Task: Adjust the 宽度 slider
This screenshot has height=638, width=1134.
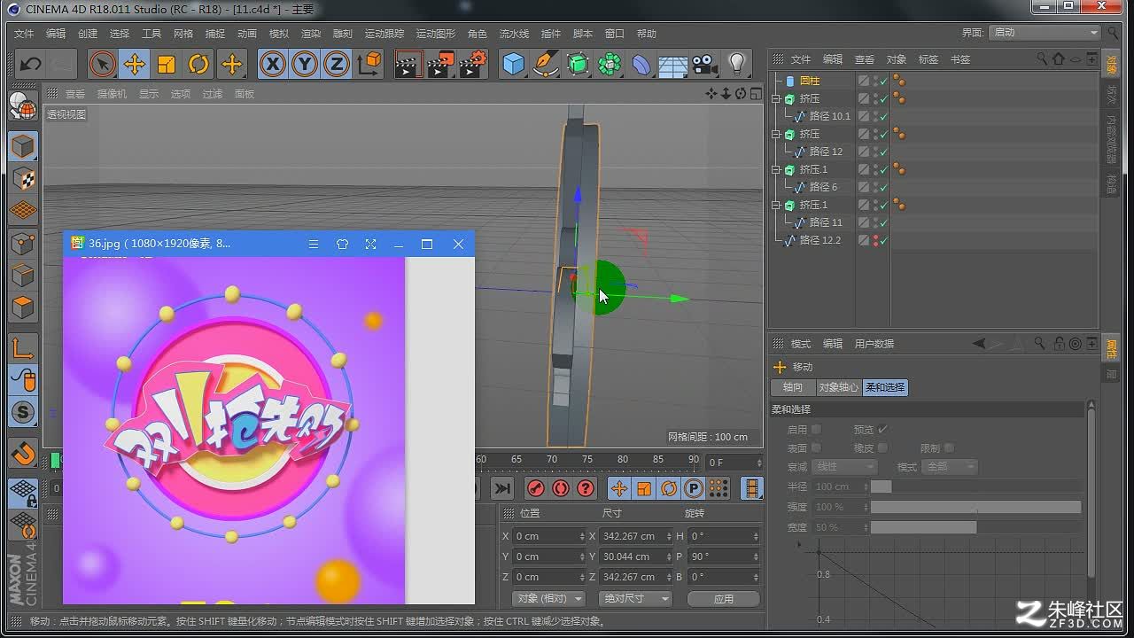Action: 975,527
